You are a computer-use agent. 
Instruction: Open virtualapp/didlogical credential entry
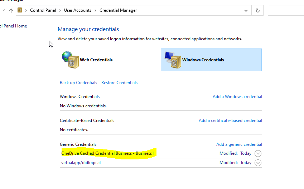(x=81, y=163)
